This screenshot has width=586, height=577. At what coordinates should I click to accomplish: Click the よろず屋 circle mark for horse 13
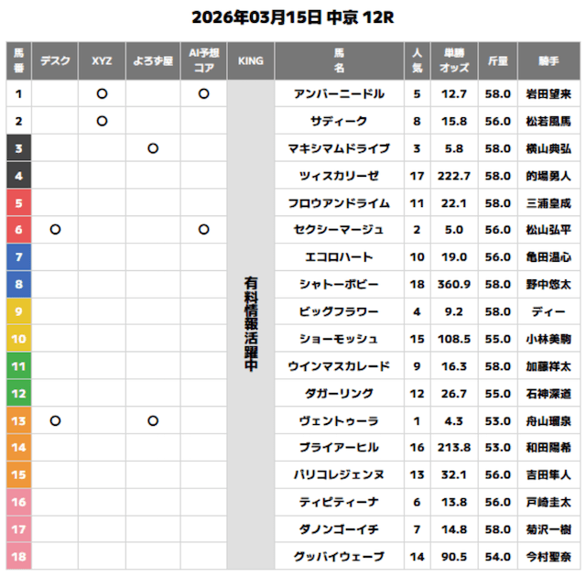[153, 421]
